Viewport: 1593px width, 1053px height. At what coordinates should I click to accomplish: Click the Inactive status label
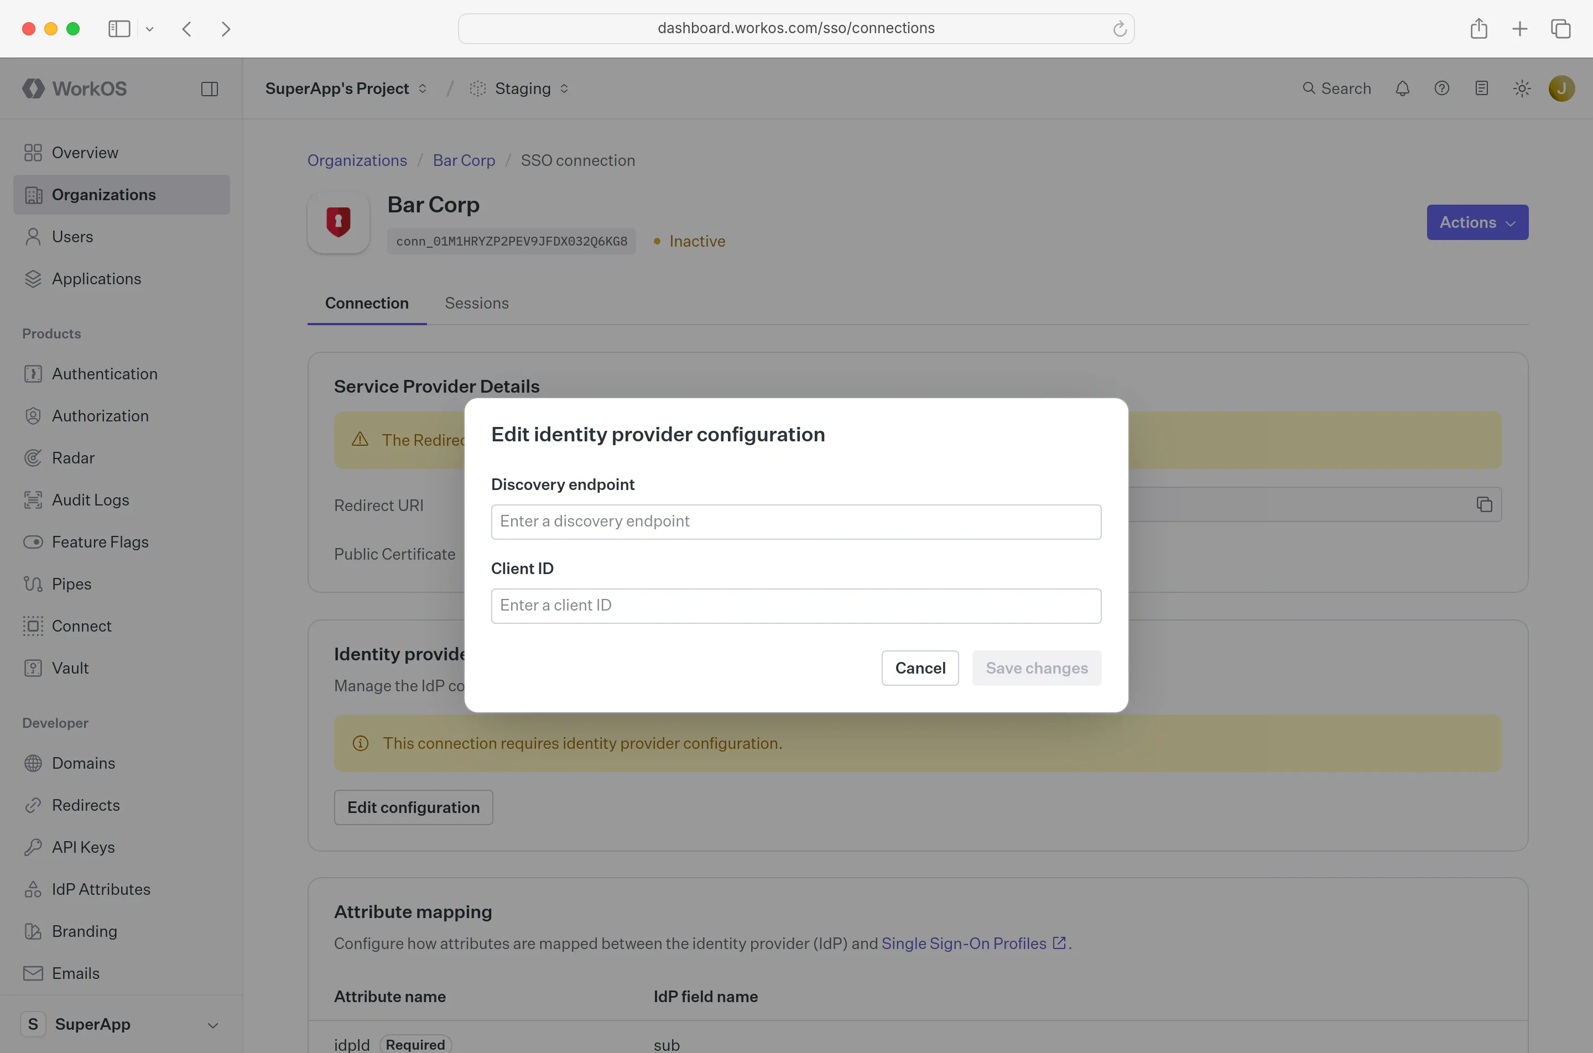pyautogui.click(x=697, y=241)
